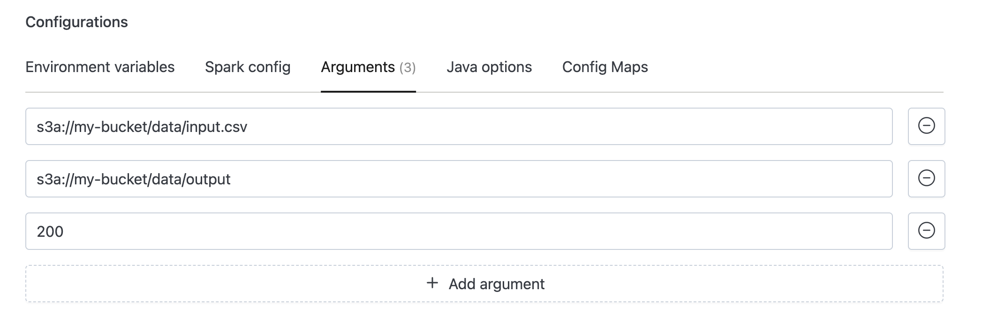
Task: Switch to the Java options tab
Action: (x=490, y=67)
